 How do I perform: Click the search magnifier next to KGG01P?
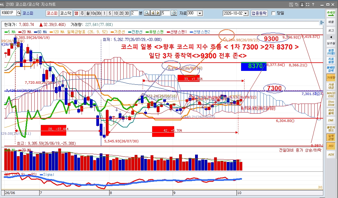tap(19, 13)
